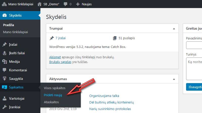
Task: Open the Komentarai menu label
Action: tap(18, 70)
